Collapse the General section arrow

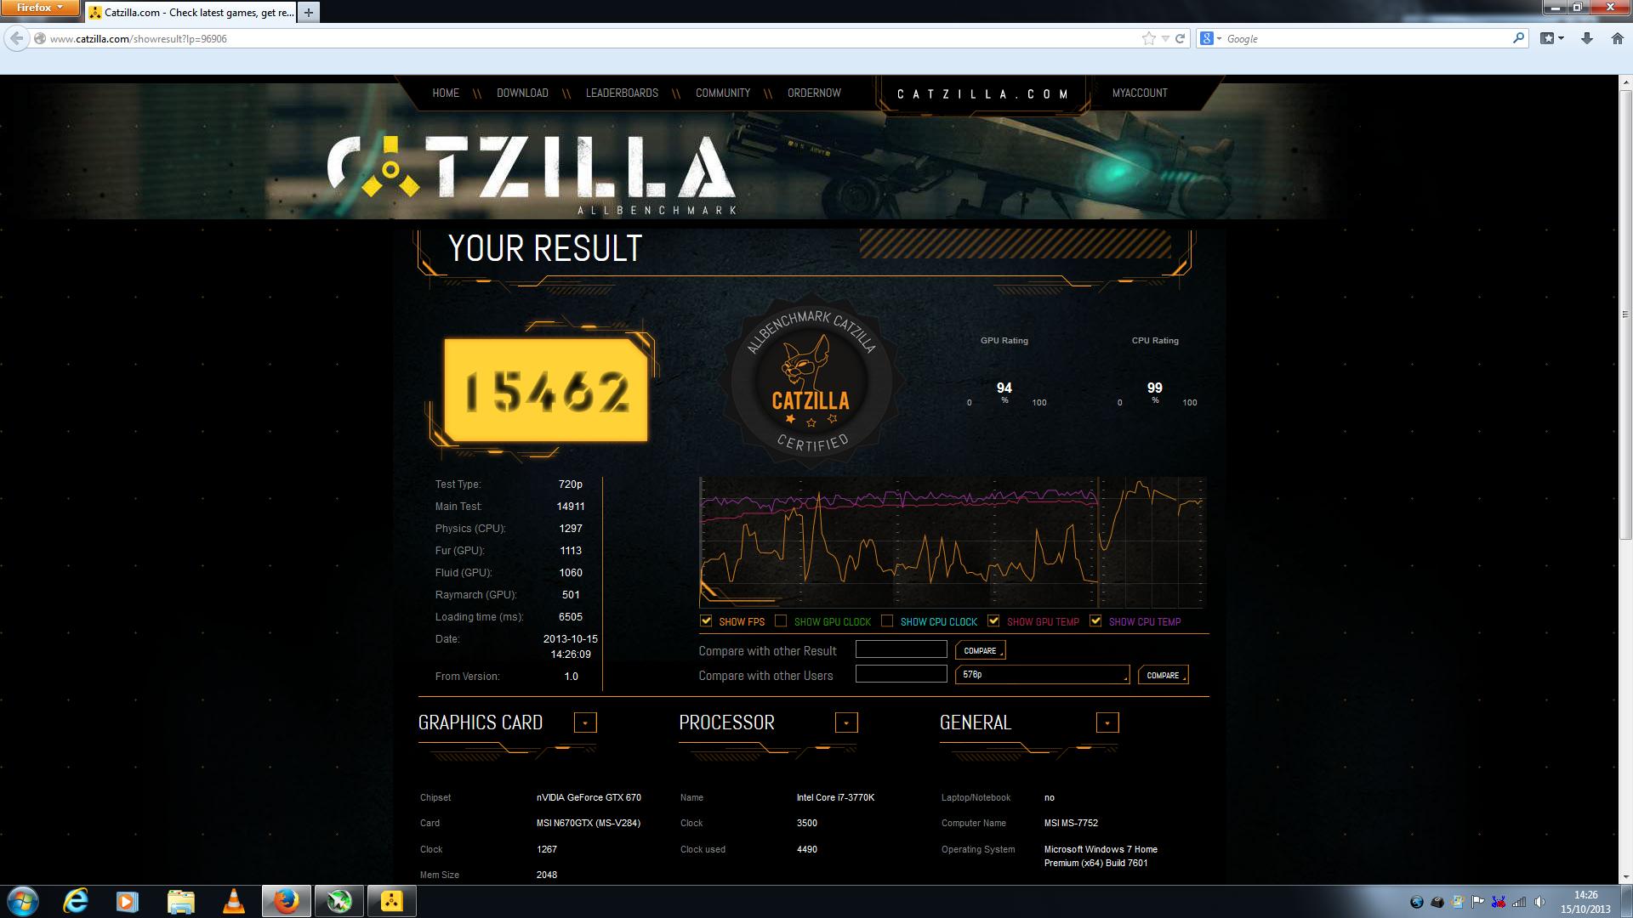(x=1107, y=722)
